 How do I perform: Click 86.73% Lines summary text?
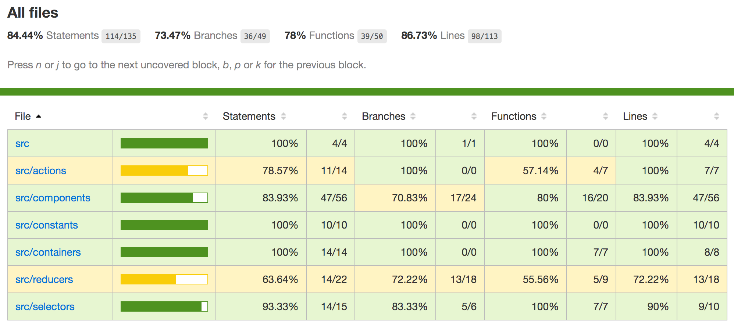point(433,36)
